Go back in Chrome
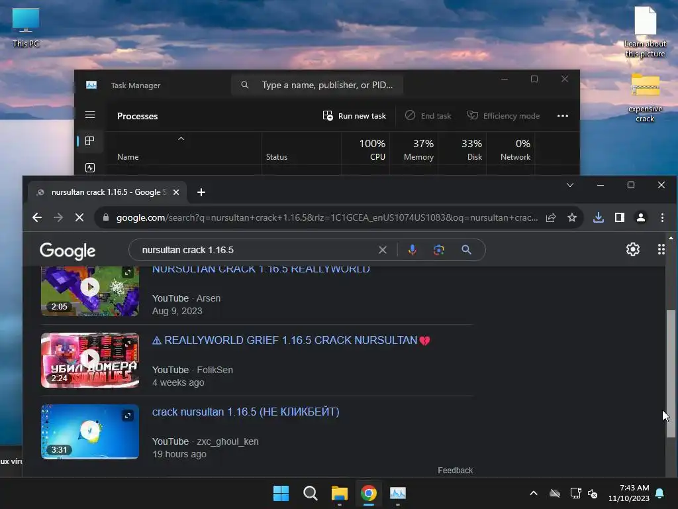Screen dimensions: 678x509 point(37,217)
